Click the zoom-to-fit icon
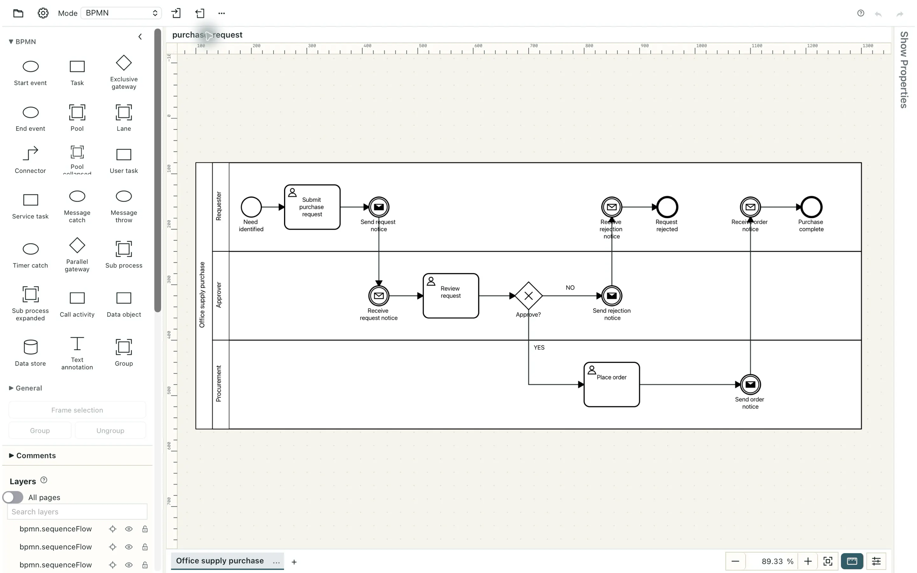 pyautogui.click(x=828, y=561)
